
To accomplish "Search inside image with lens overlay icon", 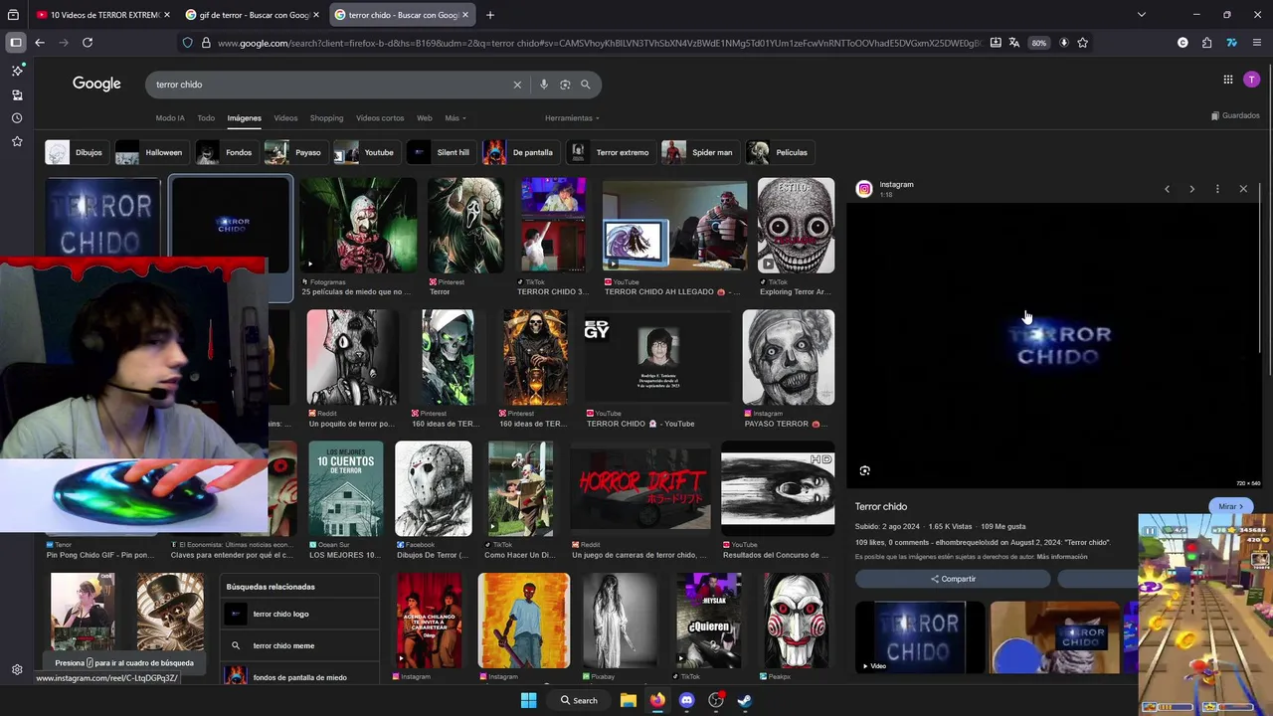I will [x=865, y=471].
